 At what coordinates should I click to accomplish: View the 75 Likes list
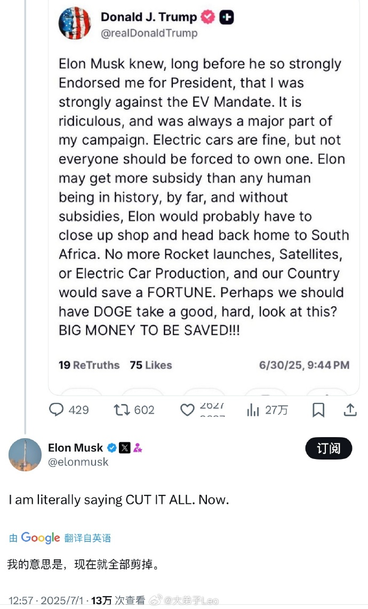click(x=151, y=365)
